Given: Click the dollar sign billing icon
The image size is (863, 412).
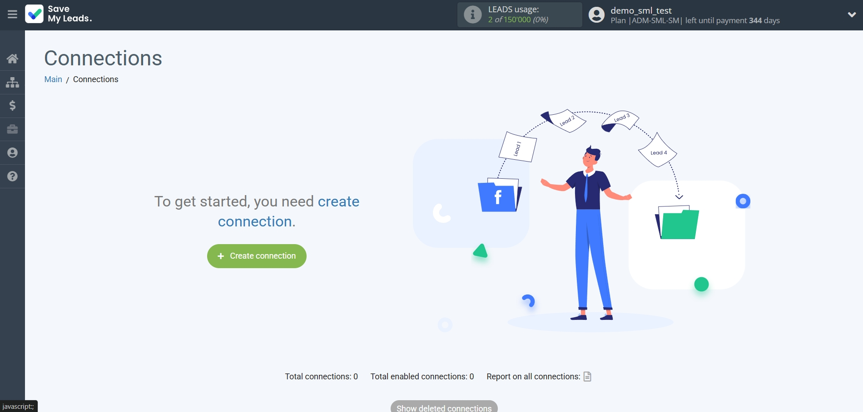Looking at the screenshot, I should (x=12, y=106).
